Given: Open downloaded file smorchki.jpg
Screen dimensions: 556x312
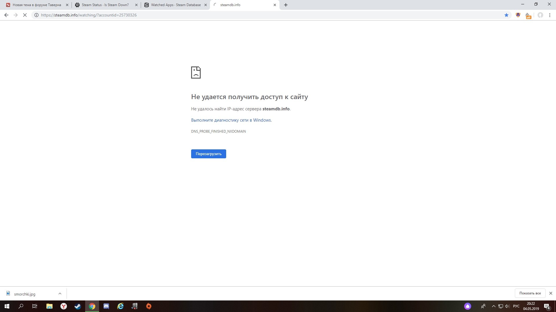Looking at the screenshot, I should click(x=25, y=294).
